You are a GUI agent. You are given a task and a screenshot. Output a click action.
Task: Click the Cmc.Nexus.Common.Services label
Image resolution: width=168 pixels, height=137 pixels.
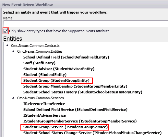(41, 98)
